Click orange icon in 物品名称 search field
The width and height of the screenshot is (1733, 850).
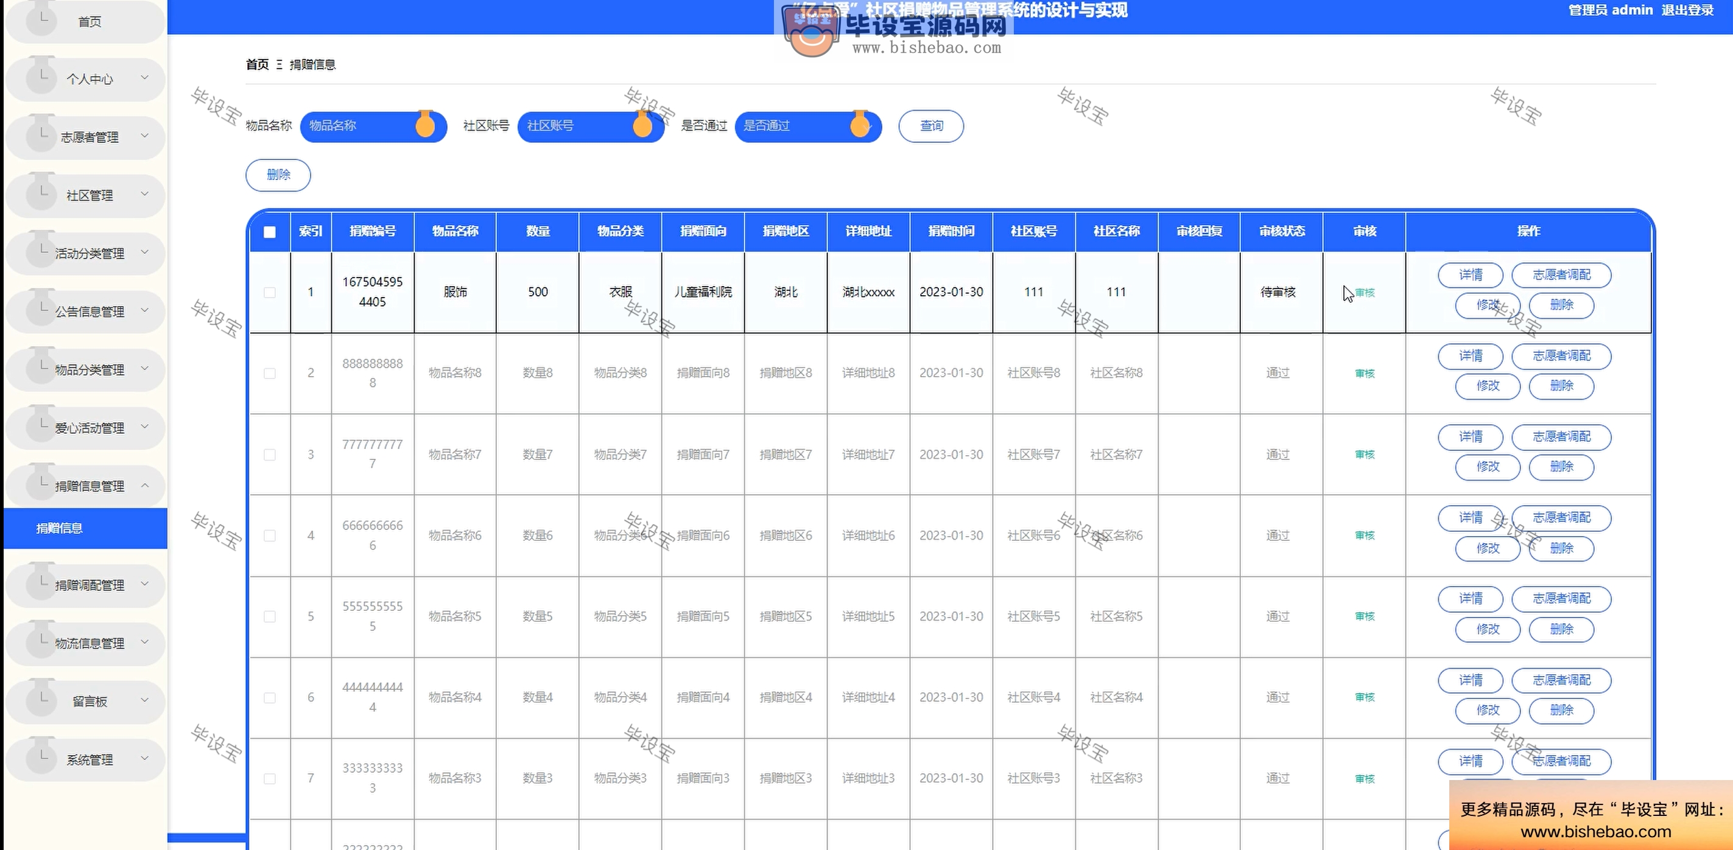click(425, 124)
